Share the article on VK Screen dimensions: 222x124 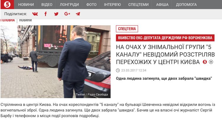click(35, 14)
